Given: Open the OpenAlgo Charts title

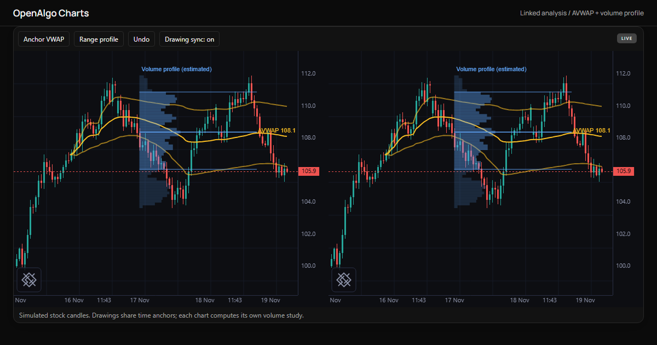Looking at the screenshot, I should pyautogui.click(x=51, y=13).
